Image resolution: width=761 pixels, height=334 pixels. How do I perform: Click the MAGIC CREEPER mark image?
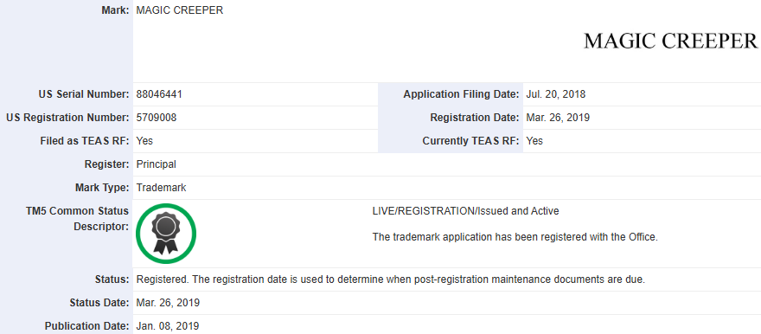[670, 42]
